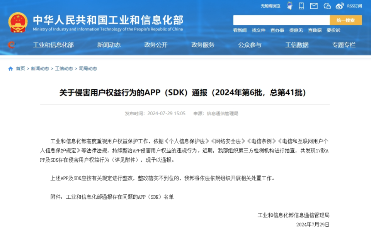
Task: Click the red e icon beside the navigation
Action: tap(11, 45)
